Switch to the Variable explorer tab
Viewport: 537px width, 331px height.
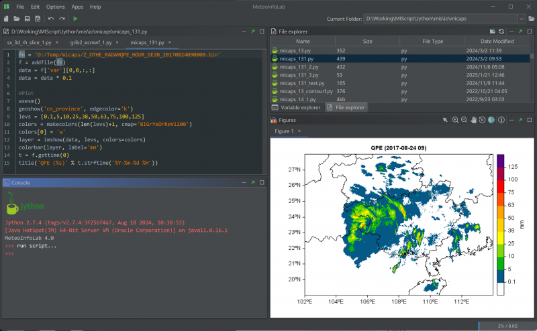[x=295, y=107]
